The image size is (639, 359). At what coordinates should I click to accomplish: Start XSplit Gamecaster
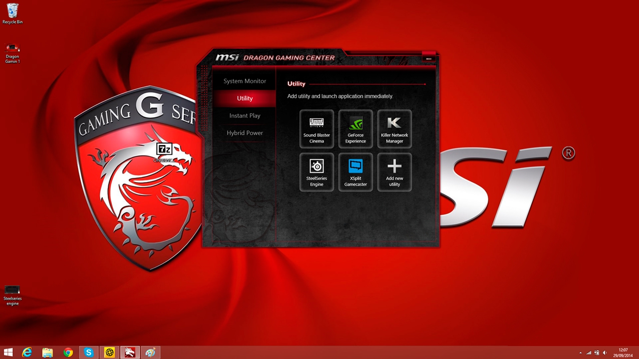tap(355, 172)
